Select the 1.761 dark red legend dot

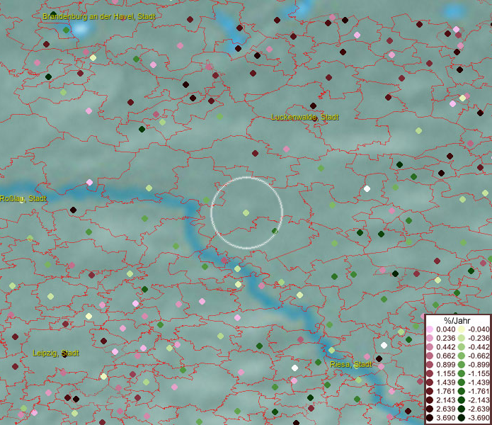430,392
